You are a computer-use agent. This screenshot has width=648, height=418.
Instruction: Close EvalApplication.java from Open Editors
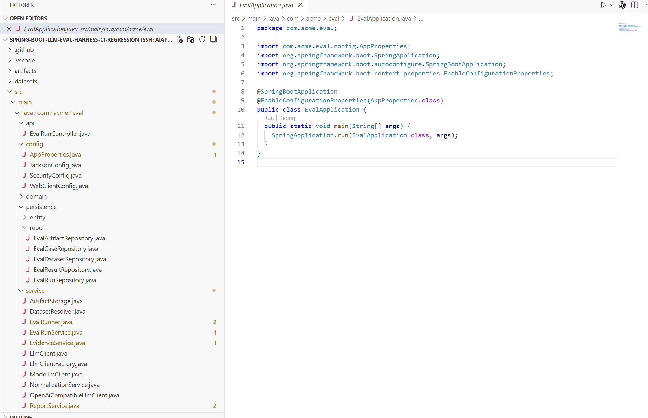pyautogui.click(x=9, y=29)
